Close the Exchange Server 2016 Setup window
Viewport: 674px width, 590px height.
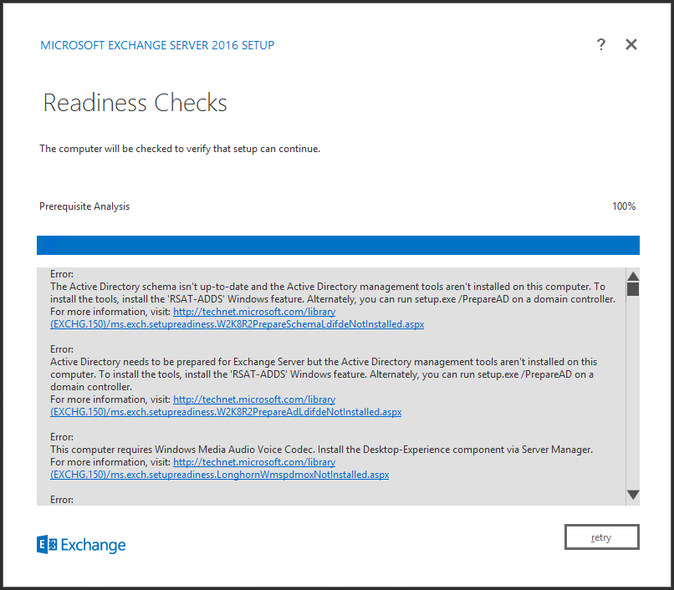[x=631, y=44]
